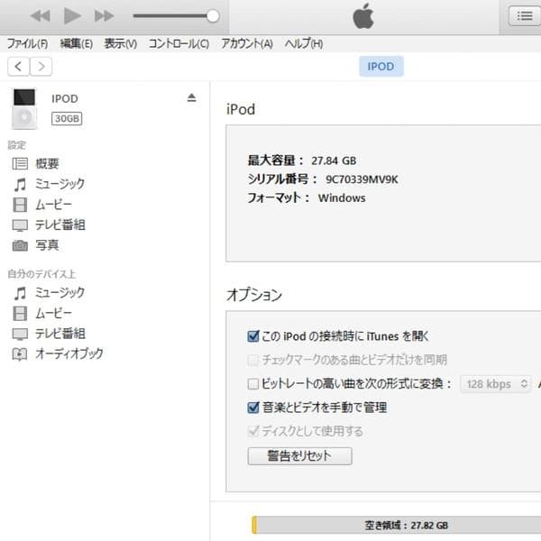Screen dimensions: 541x541
Task: Click the 警告をリセット button
Action: pyautogui.click(x=300, y=456)
